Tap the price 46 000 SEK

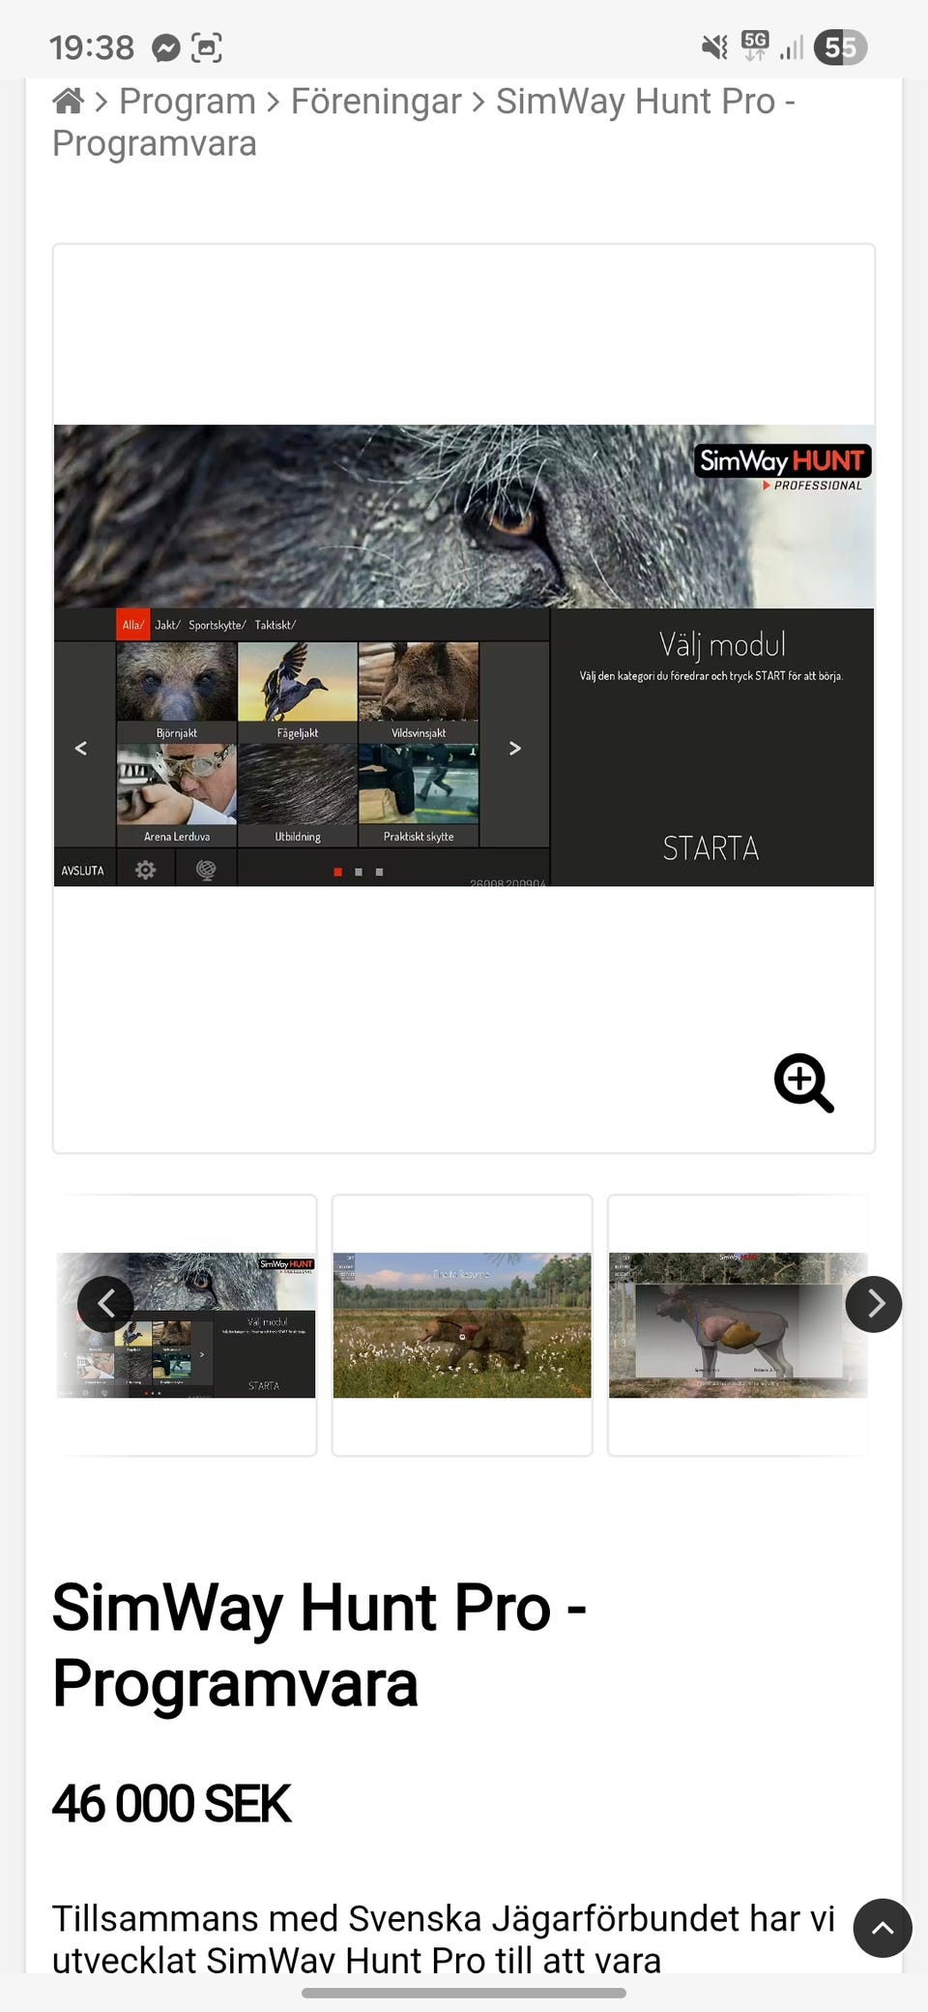point(171,1804)
